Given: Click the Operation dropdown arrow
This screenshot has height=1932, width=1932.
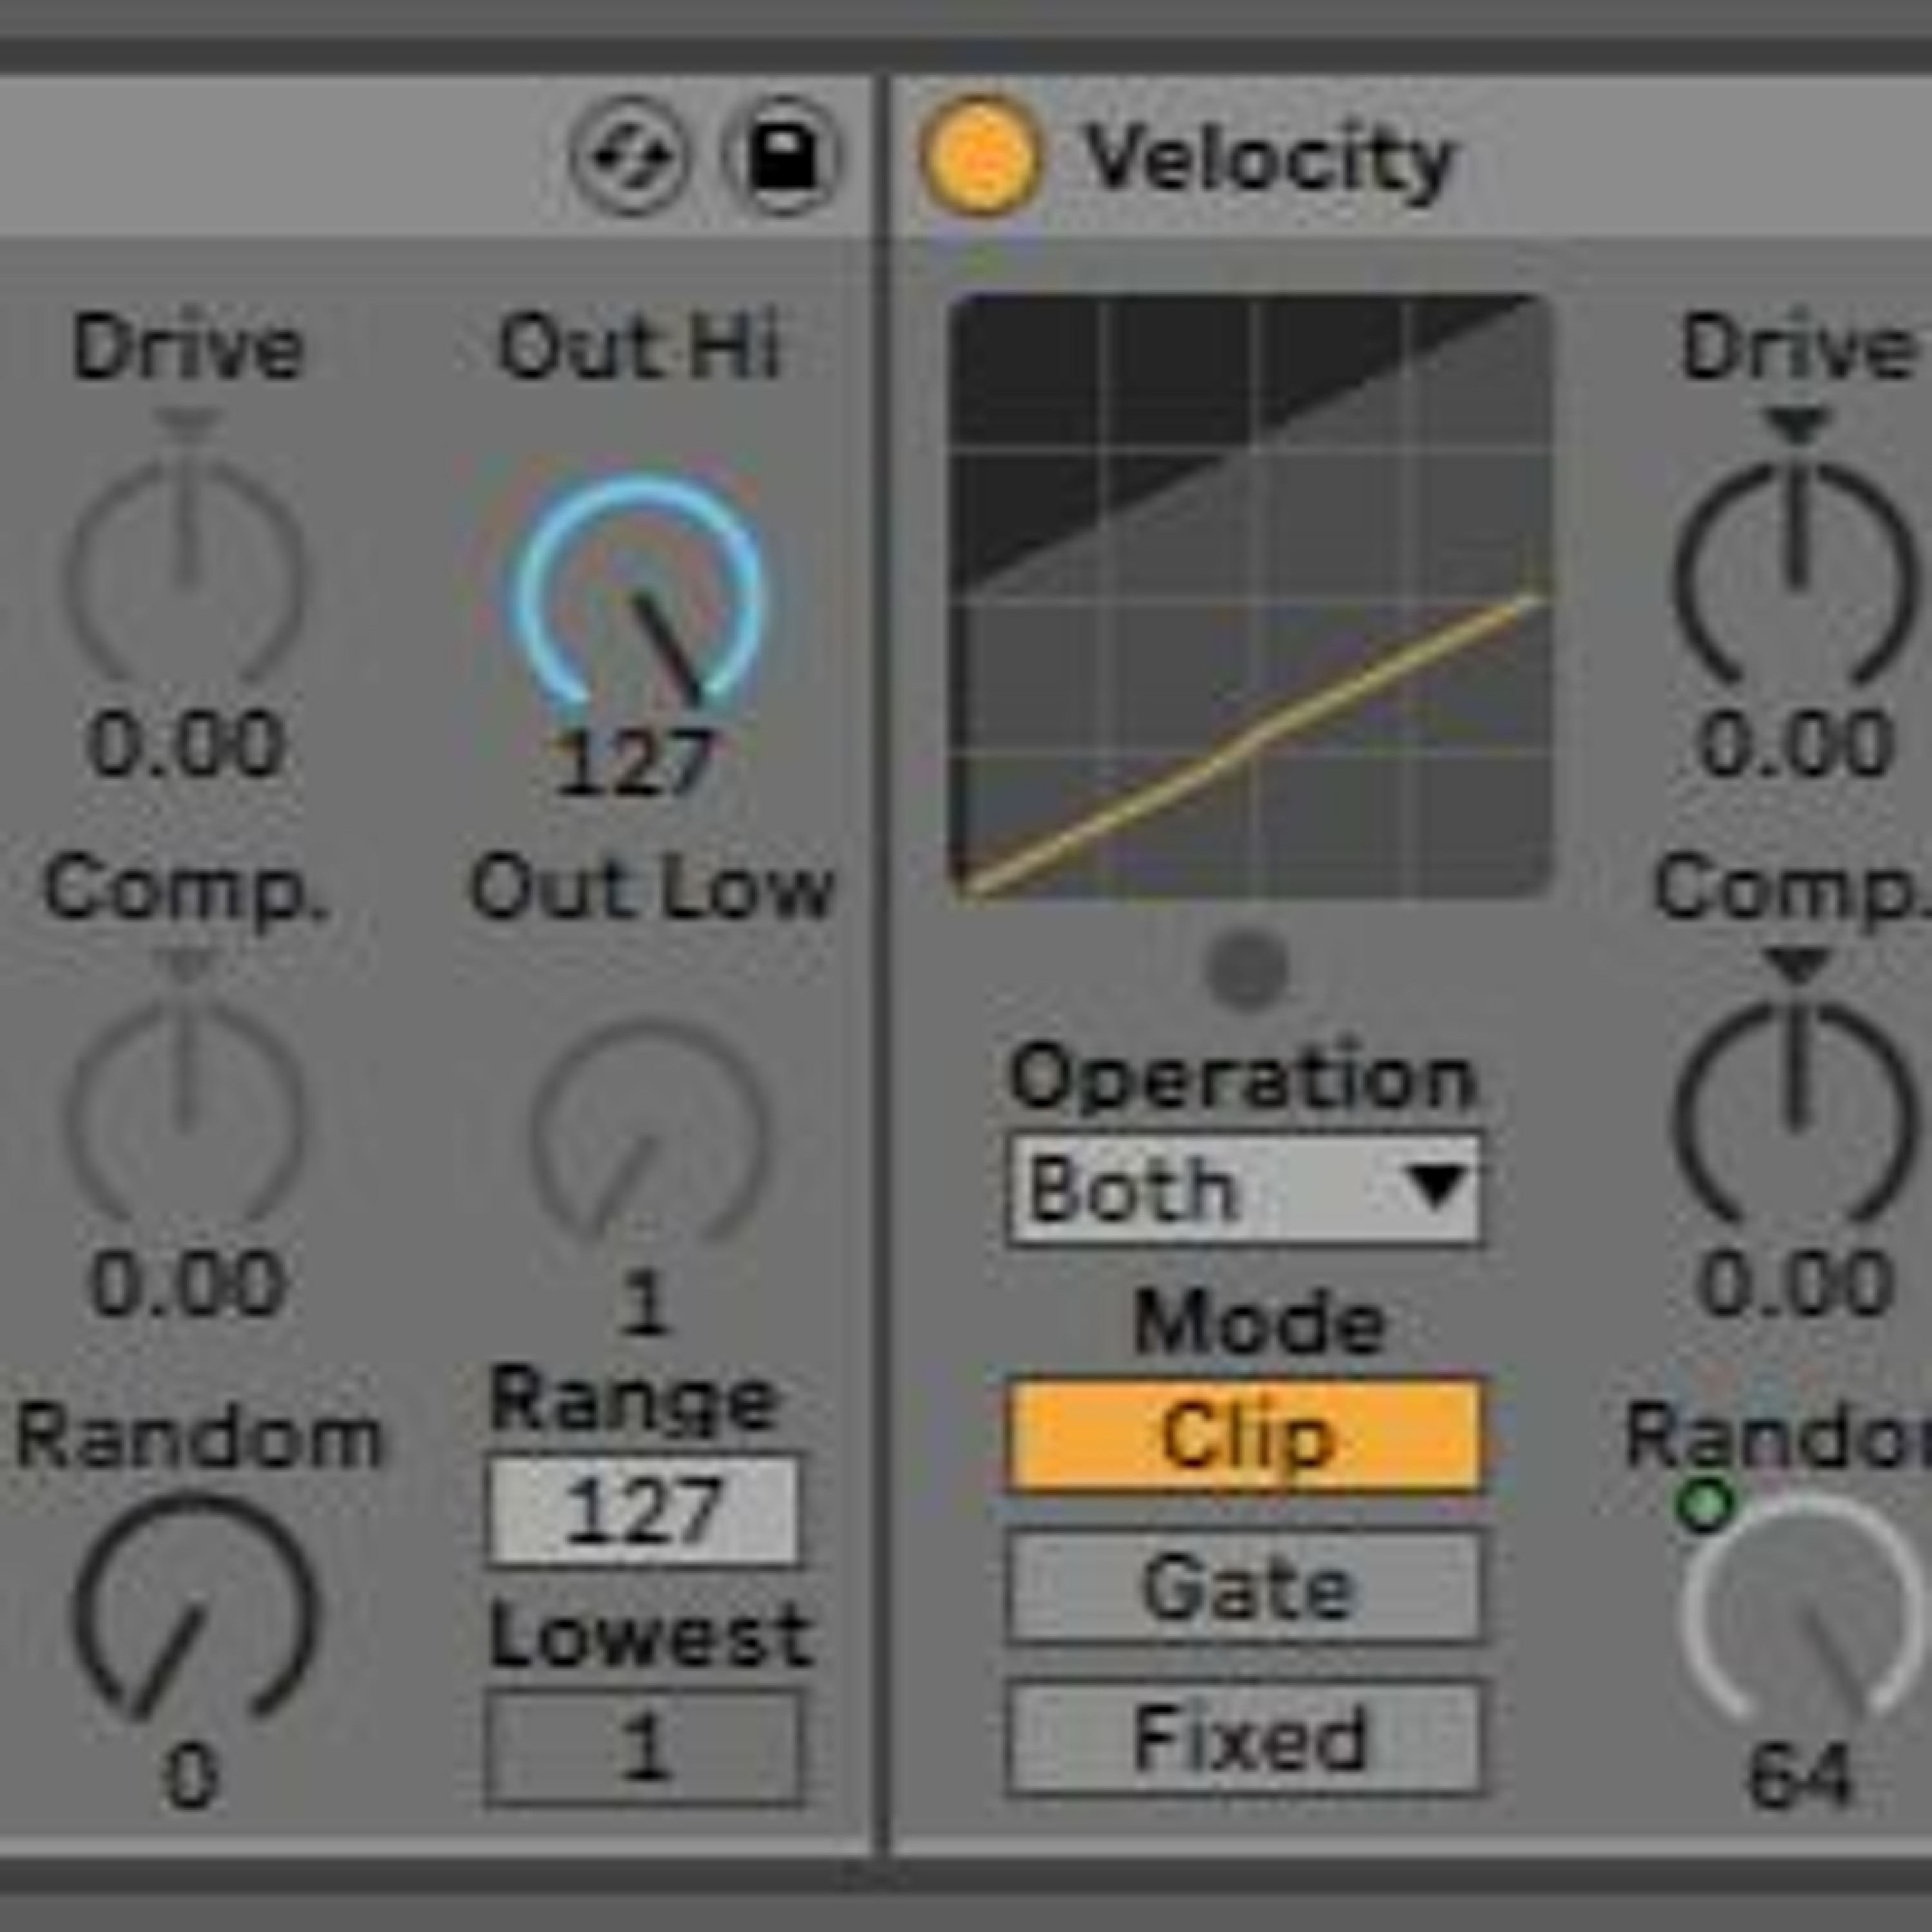Looking at the screenshot, I should click(x=1436, y=1187).
